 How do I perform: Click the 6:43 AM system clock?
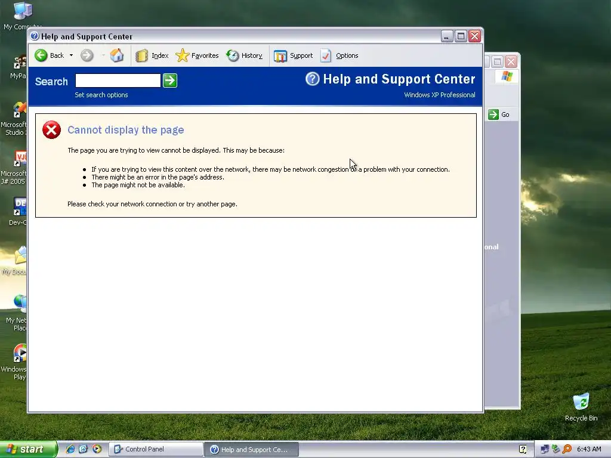589,449
